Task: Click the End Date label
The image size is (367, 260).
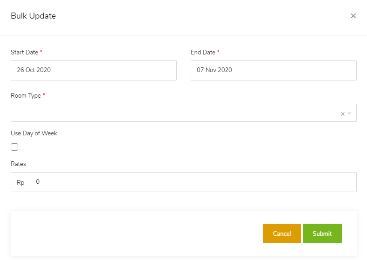Action: pyautogui.click(x=203, y=52)
